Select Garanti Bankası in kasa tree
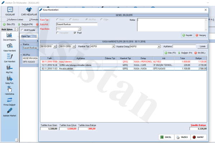The image size is (215, 143). pos(30,48)
